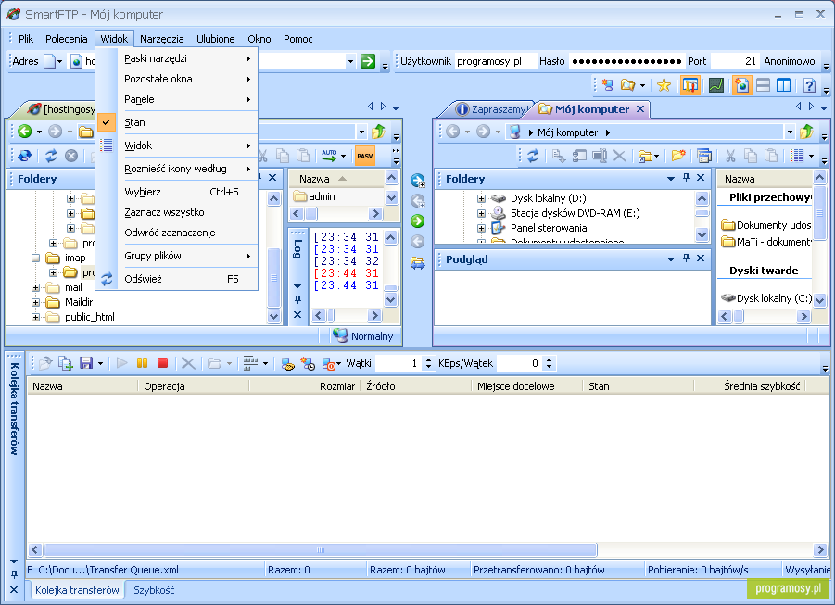Click the upload arrow between the panes
835x605 pixels.
pyautogui.click(x=417, y=221)
